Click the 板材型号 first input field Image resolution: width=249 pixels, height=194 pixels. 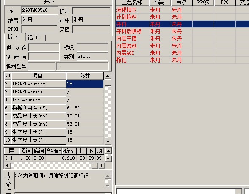tap(41, 66)
